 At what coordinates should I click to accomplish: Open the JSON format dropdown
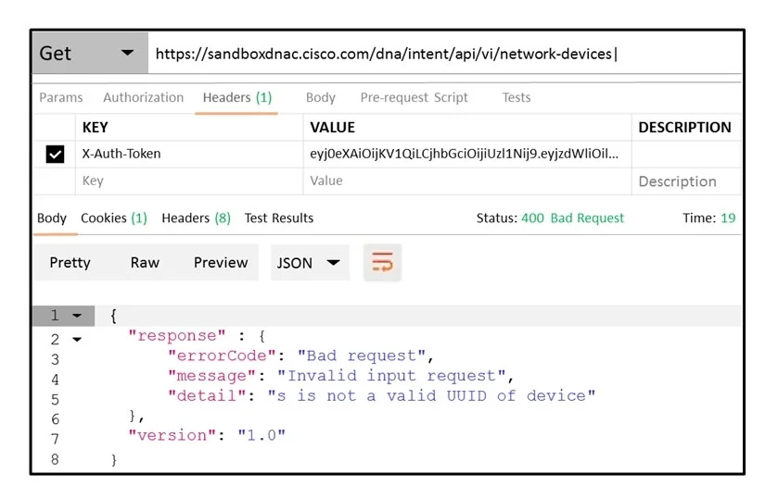click(x=310, y=263)
